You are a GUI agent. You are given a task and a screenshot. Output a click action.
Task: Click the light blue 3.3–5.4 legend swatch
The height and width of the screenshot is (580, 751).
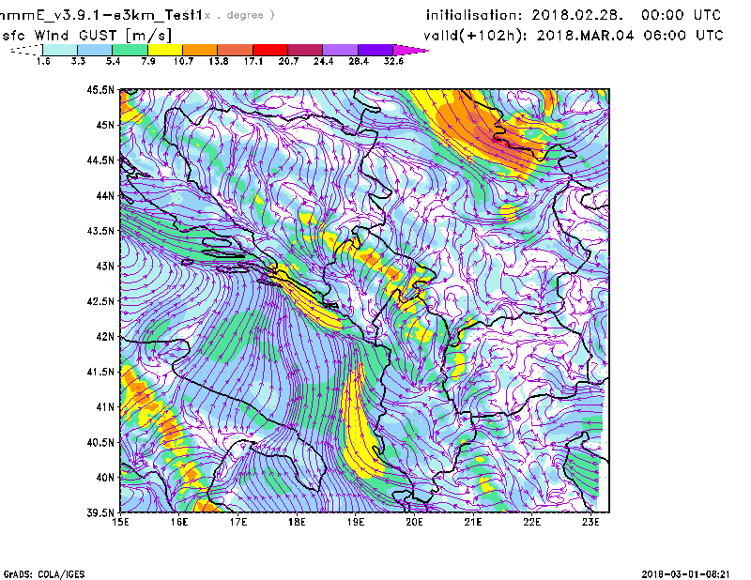click(95, 50)
